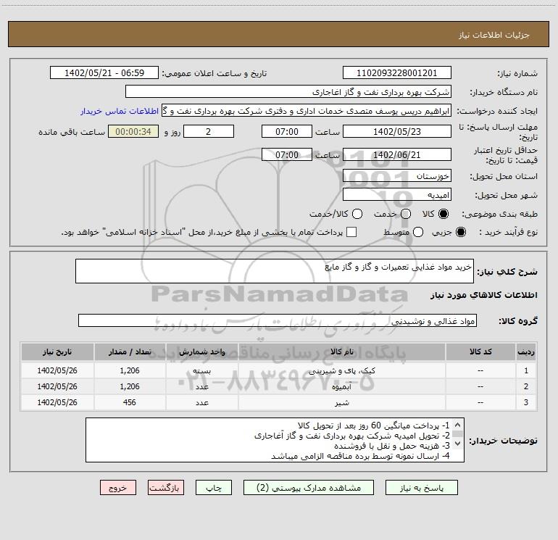
Task: Select the شیر item name cell
Action: point(342,402)
